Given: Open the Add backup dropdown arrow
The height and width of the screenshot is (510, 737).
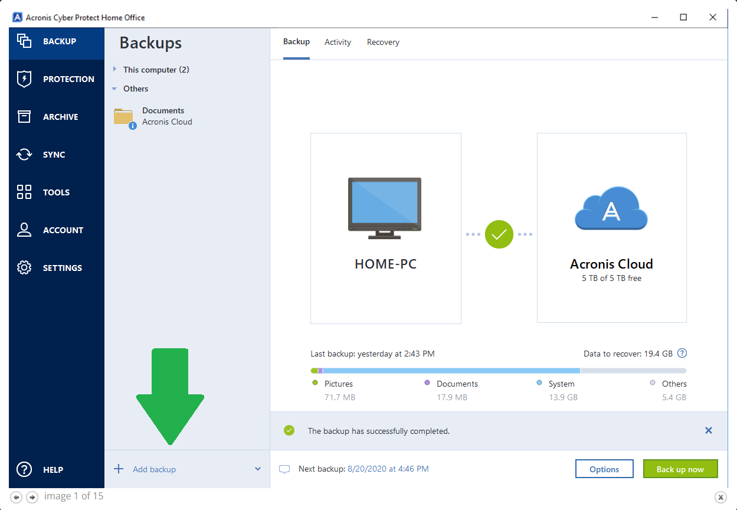Looking at the screenshot, I should [x=258, y=469].
